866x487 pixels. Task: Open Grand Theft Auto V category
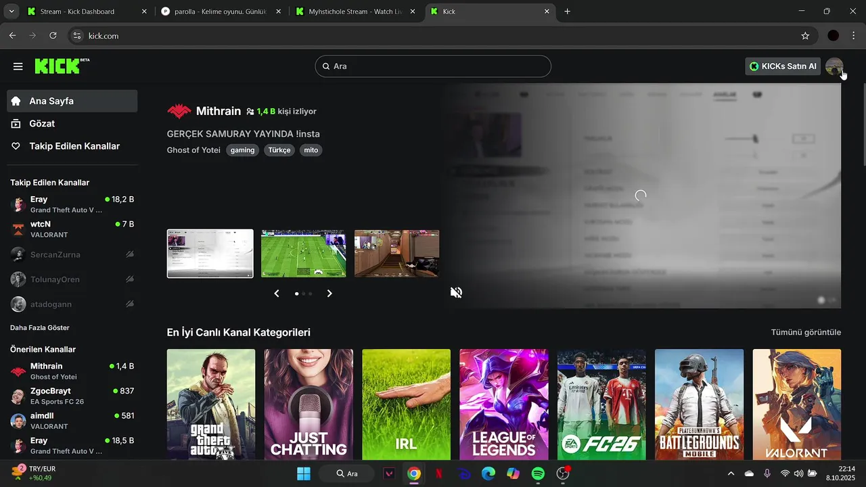click(x=211, y=404)
